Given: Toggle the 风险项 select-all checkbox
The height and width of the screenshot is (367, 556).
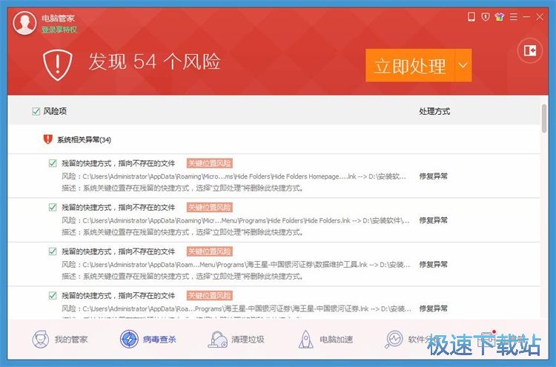Looking at the screenshot, I should click(36, 111).
